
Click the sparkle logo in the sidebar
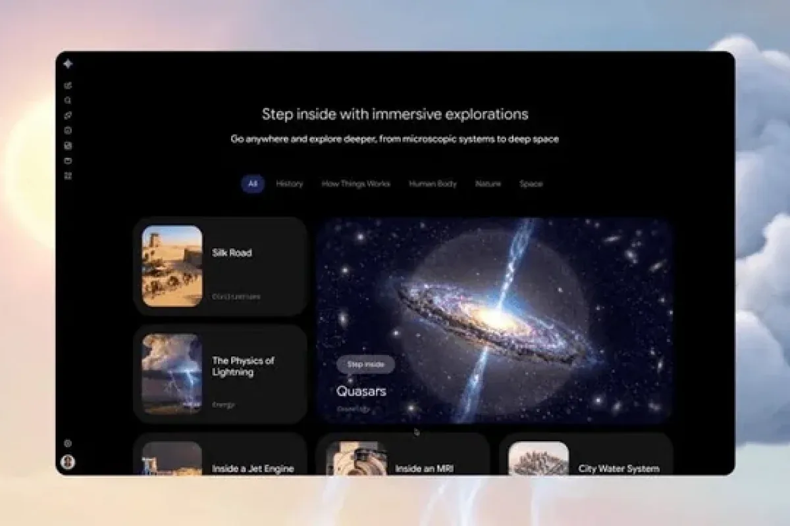coord(68,64)
